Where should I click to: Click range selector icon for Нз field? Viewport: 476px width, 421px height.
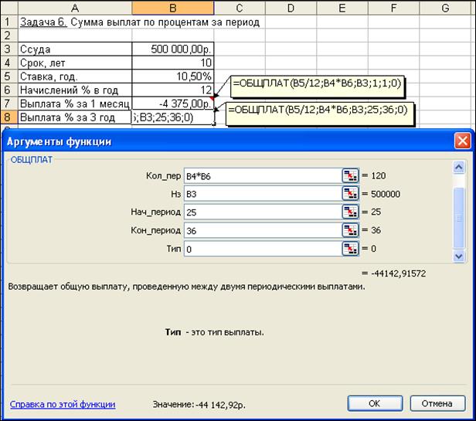[x=351, y=194]
